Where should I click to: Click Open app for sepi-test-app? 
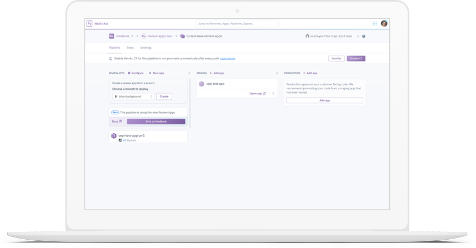tap(257, 94)
